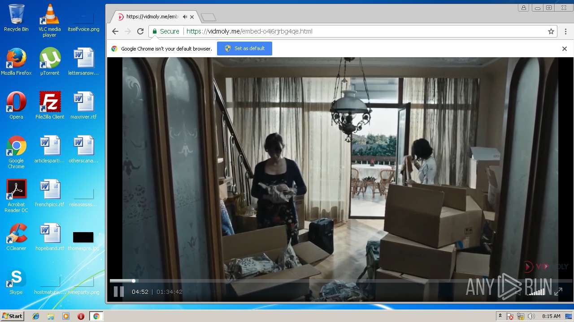Select the lettersansw document icon
The image size is (574, 322).
(83, 62)
